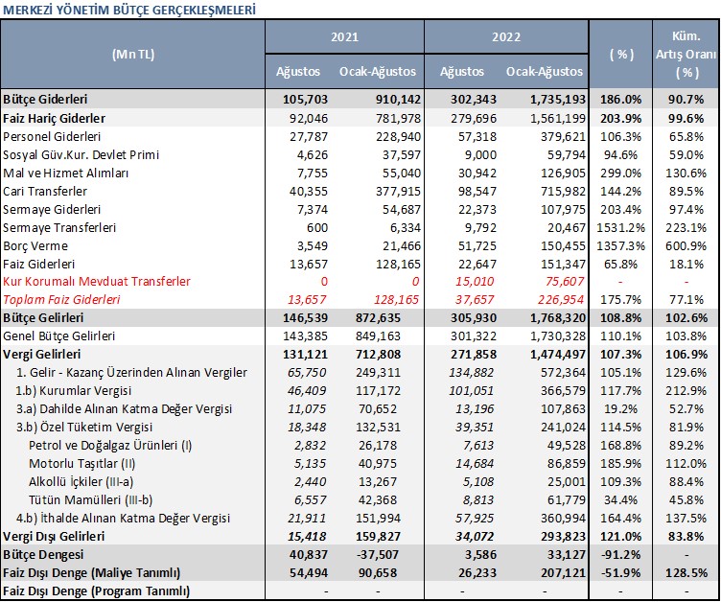This screenshot has height=602, width=721.
Task: Click value '151,347'
Action: click(x=563, y=265)
